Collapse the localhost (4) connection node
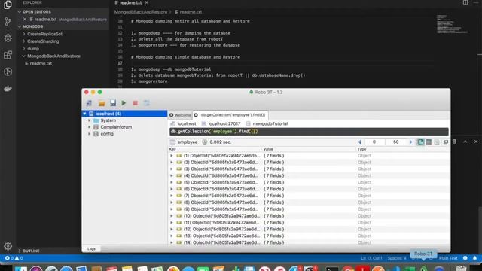 [x=84, y=114]
